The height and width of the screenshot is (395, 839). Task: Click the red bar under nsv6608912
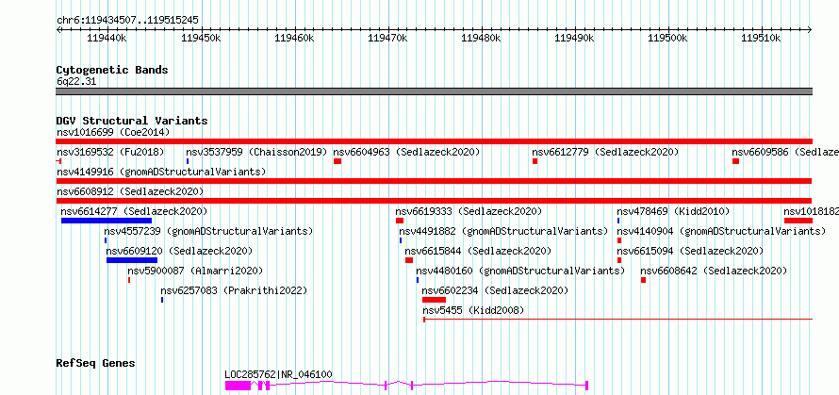(434, 201)
